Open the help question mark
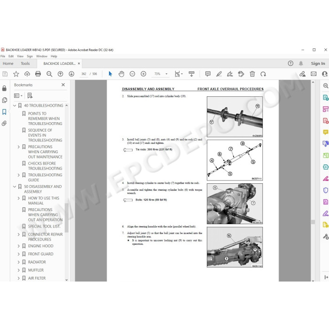329x329 pixels. 290,63
